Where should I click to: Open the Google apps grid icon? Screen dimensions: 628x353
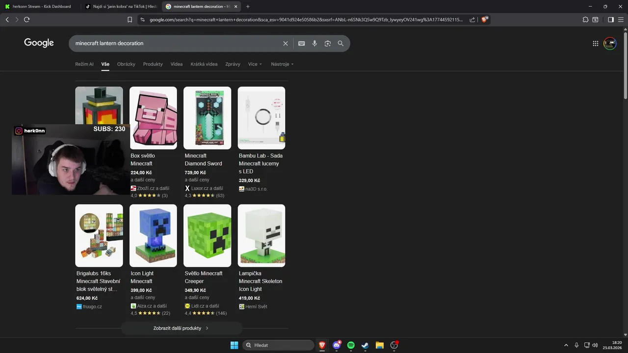pyautogui.click(x=596, y=44)
